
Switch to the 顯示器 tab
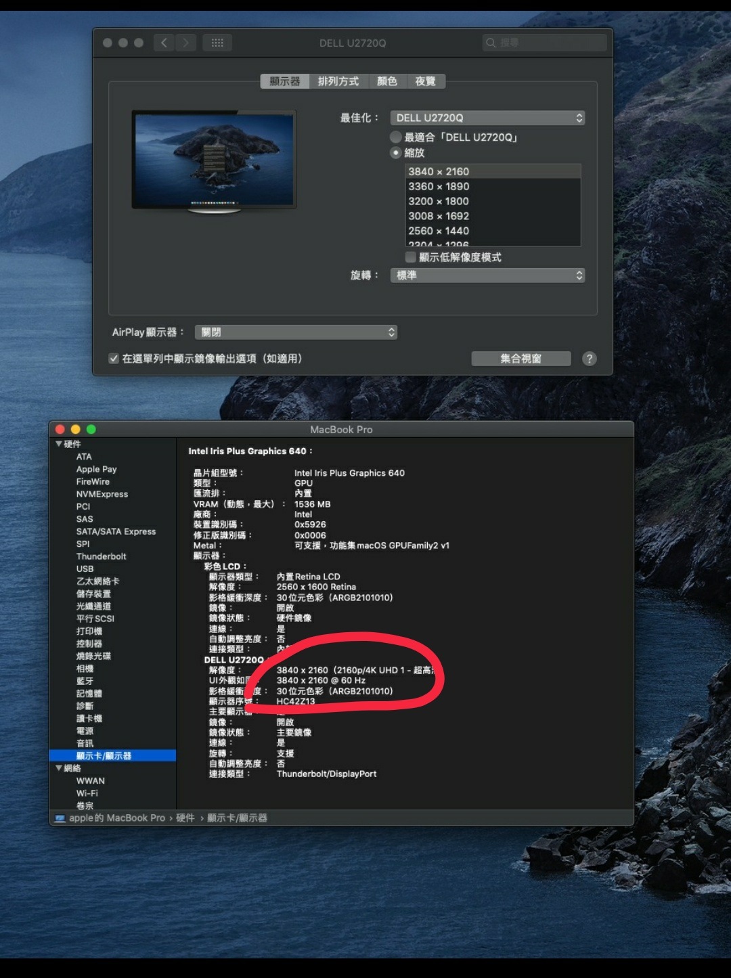pyautogui.click(x=285, y=81)
